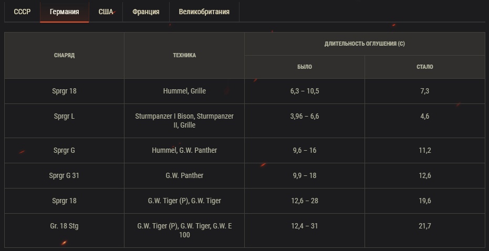Switch to the Франция tab
Viewport: 489px width, 251px height.
coord(147,12)
